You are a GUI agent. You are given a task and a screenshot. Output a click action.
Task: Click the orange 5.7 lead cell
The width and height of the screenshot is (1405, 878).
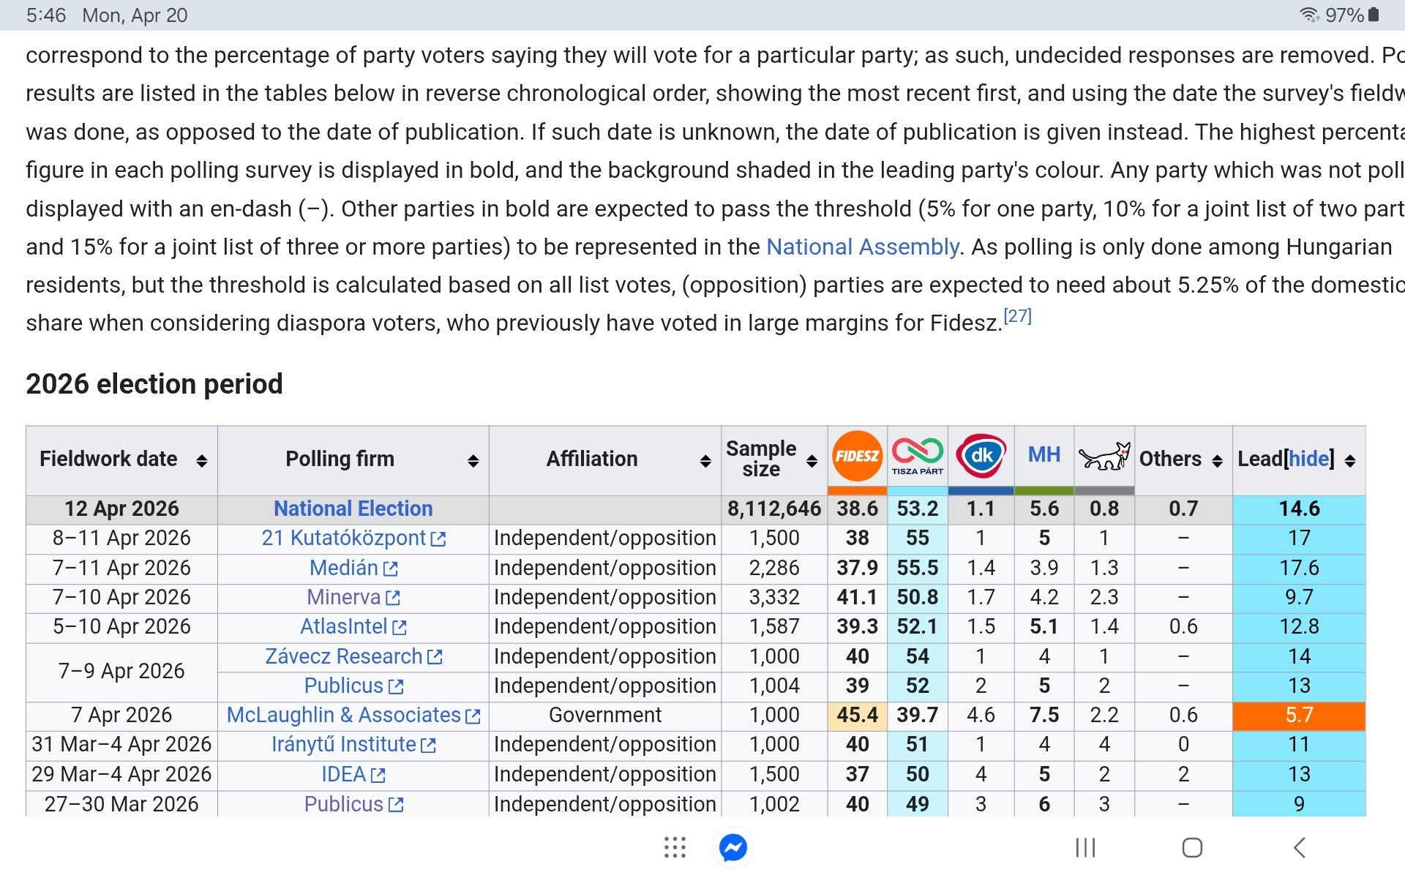(x=1298, y=716)
